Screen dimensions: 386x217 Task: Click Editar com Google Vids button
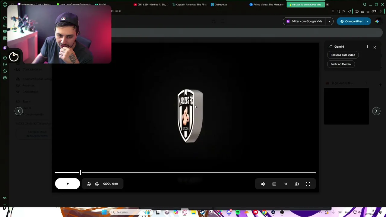[304, 21]
